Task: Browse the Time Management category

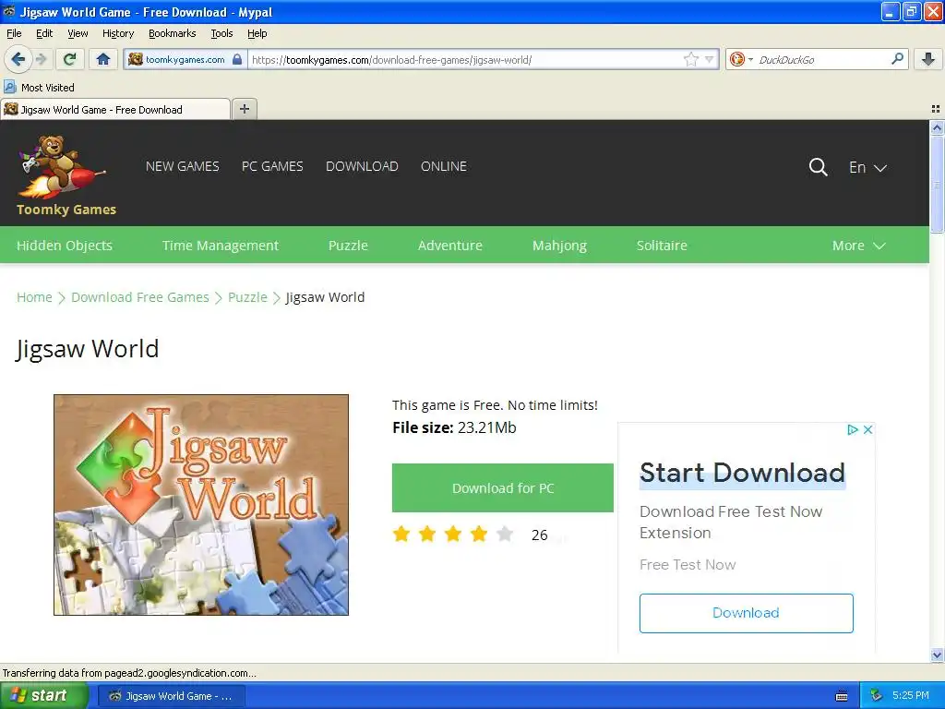Action: pyautogui.click(x=220, y=246)
